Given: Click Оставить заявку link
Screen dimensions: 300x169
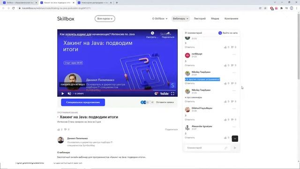Looking at the screenshot, I should [165, 102].
